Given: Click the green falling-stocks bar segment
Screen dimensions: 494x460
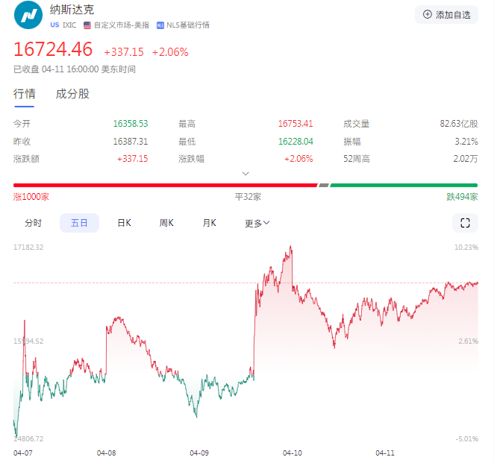Looking at the screenshot, I should click(404, 185).
